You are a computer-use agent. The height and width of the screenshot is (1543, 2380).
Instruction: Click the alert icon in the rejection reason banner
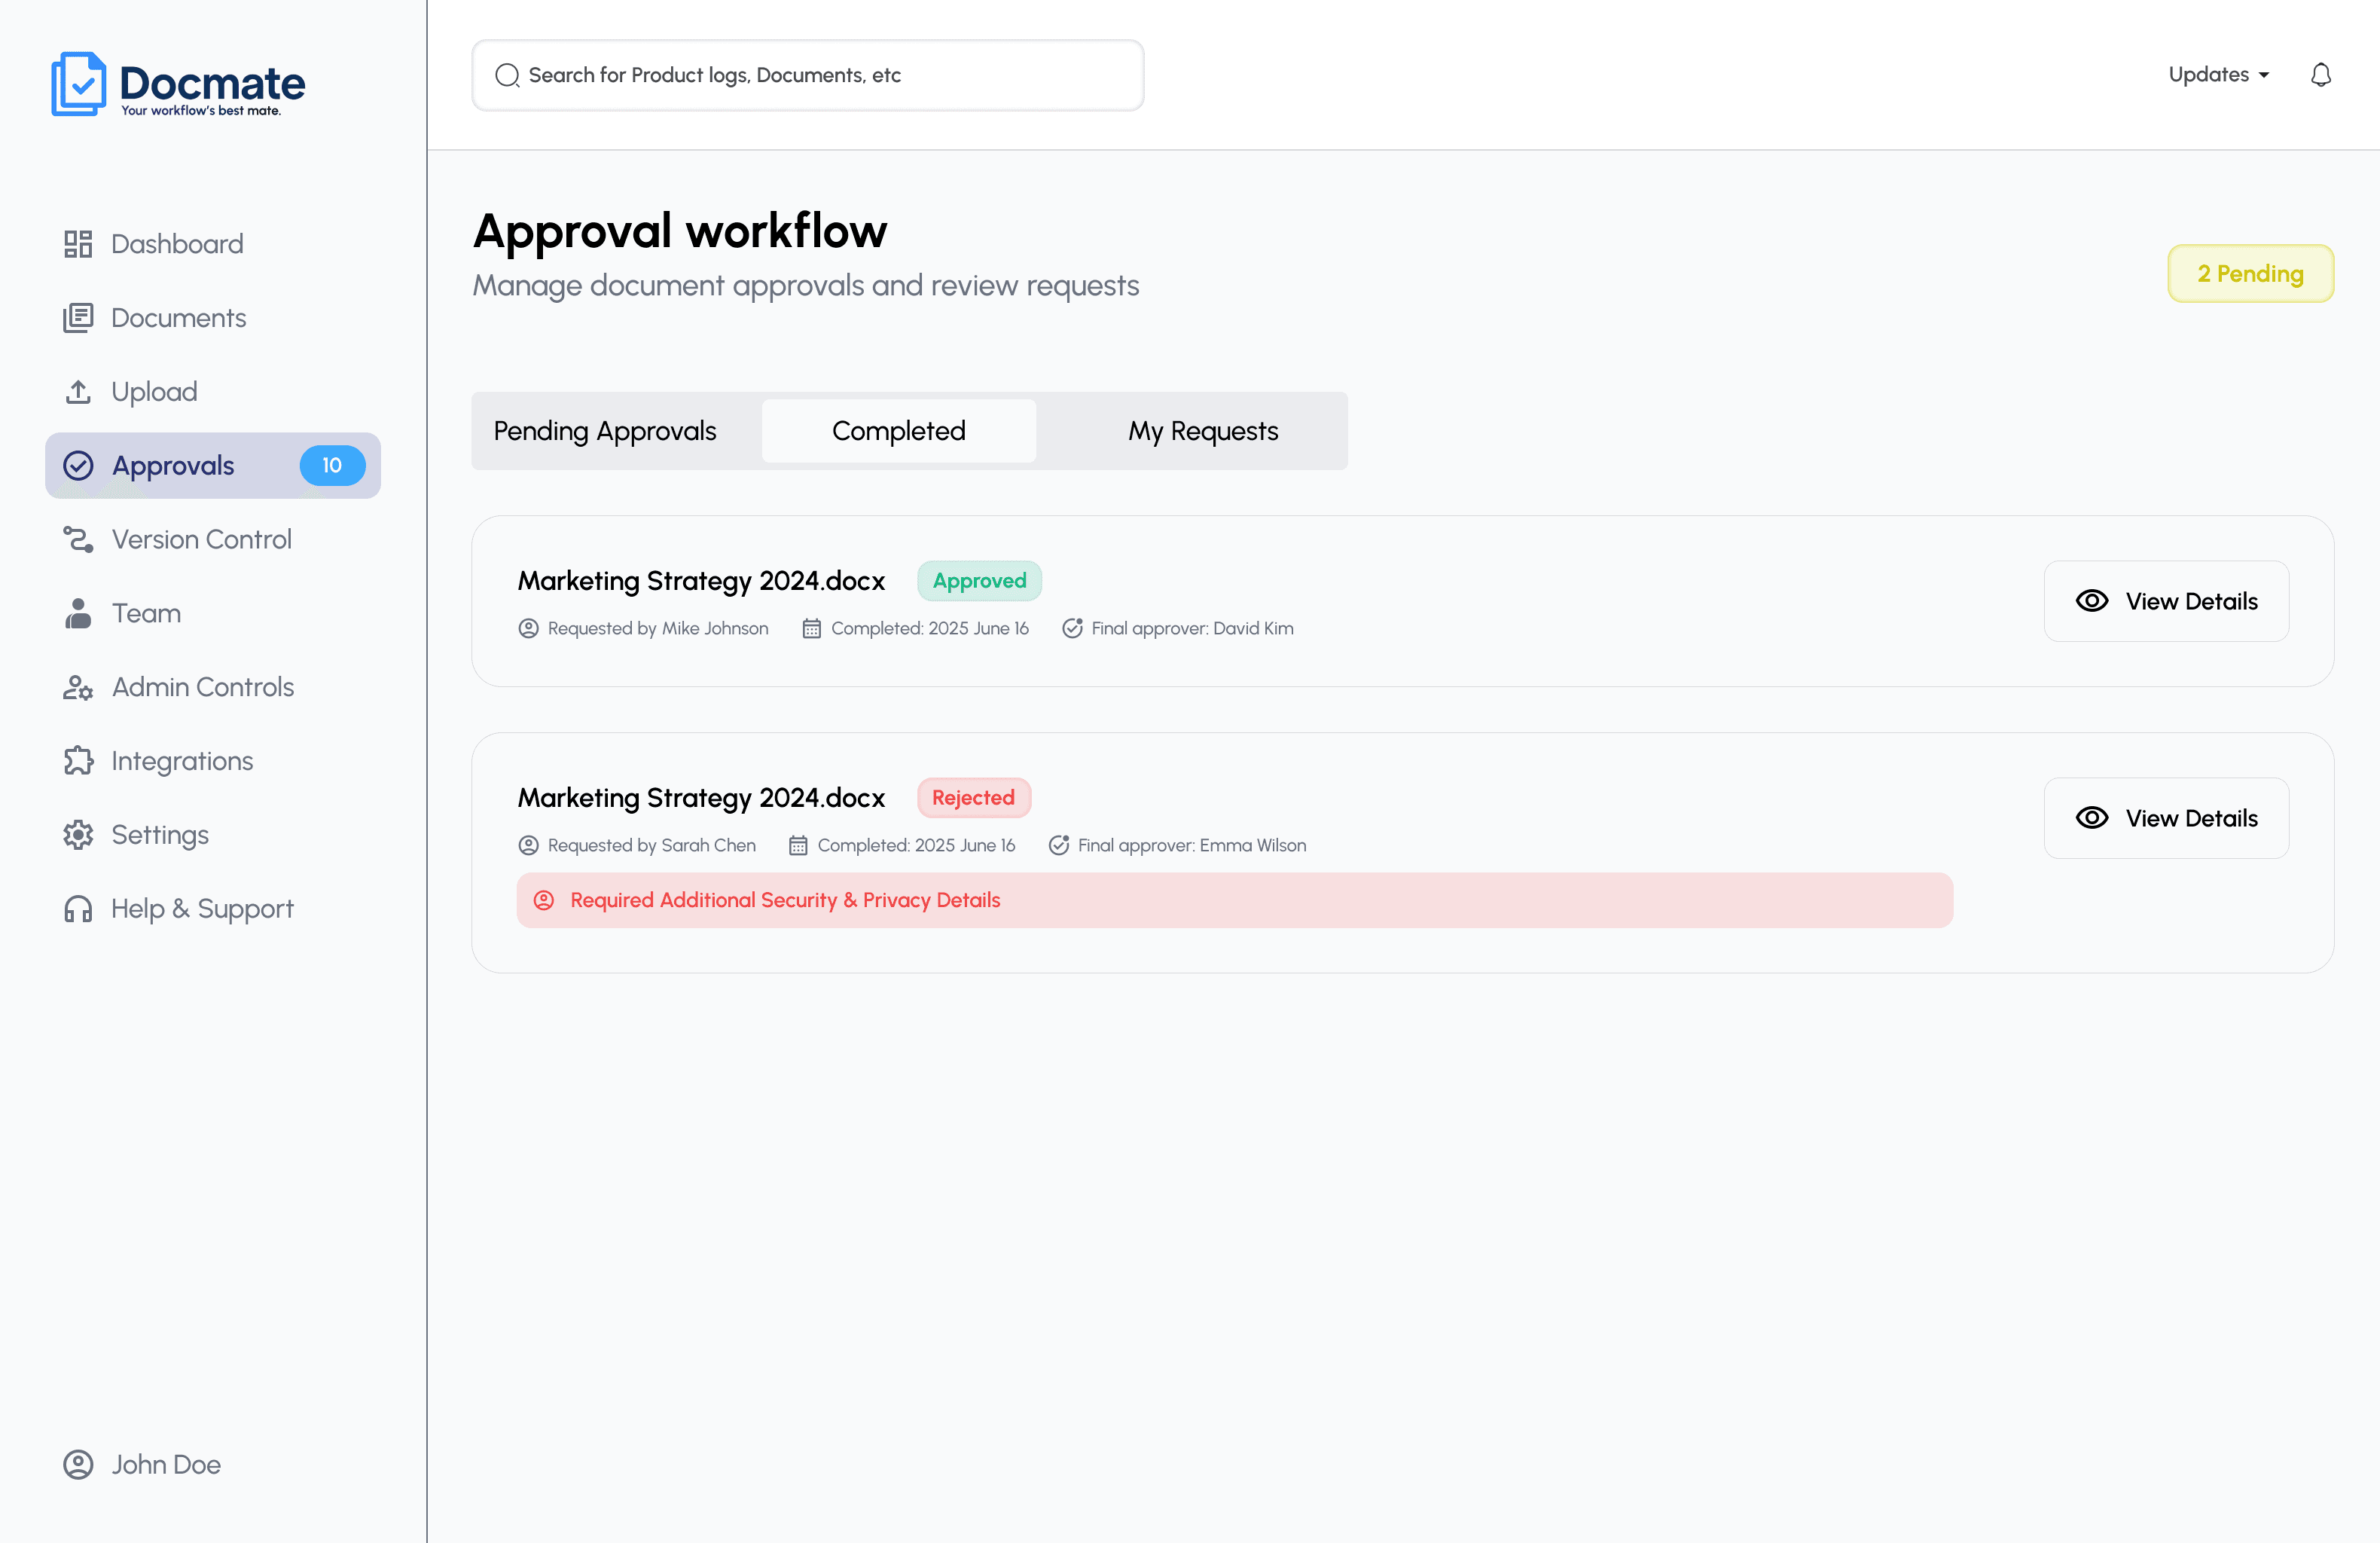pyautogui.click(x=544, y=900)
